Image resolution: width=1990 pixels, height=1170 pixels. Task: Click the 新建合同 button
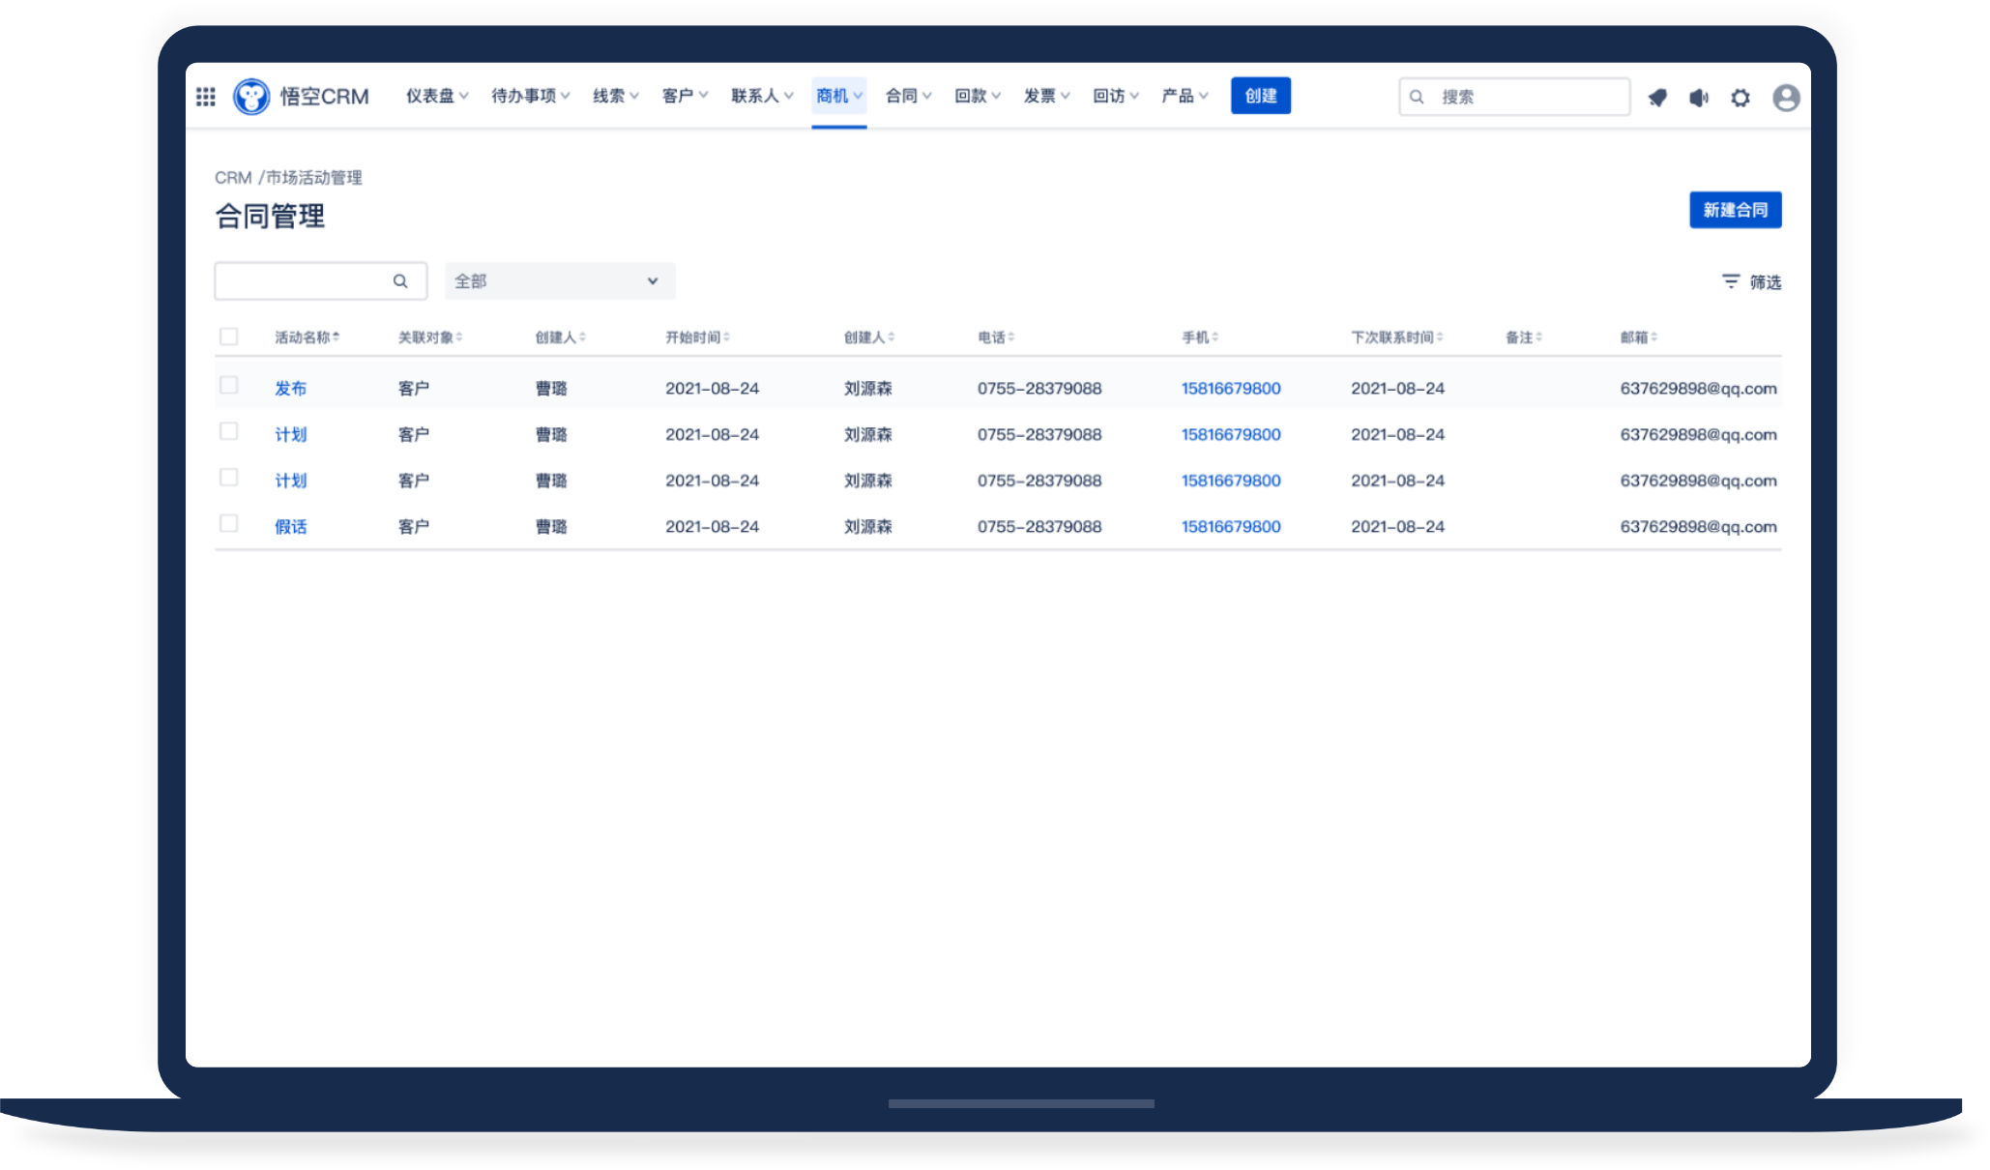point(1735,210)
